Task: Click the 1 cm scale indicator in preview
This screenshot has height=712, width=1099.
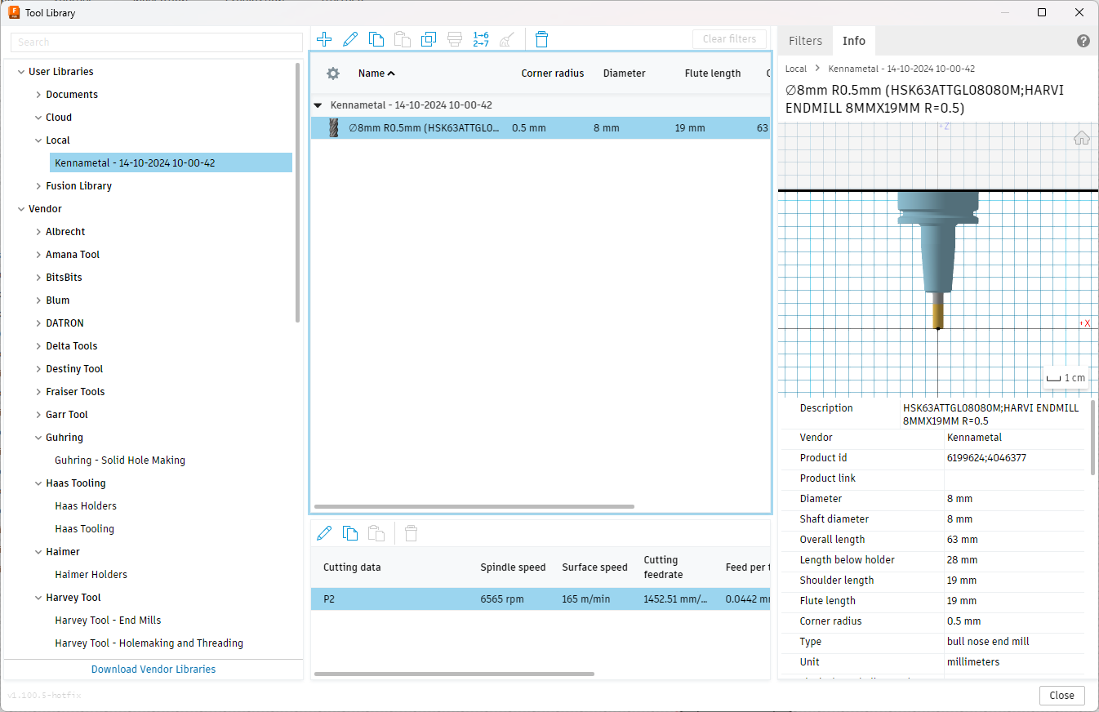Action: coord(1066,378)
